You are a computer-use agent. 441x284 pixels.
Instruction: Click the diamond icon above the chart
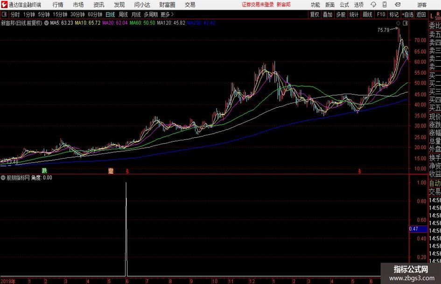click(398, 23)
